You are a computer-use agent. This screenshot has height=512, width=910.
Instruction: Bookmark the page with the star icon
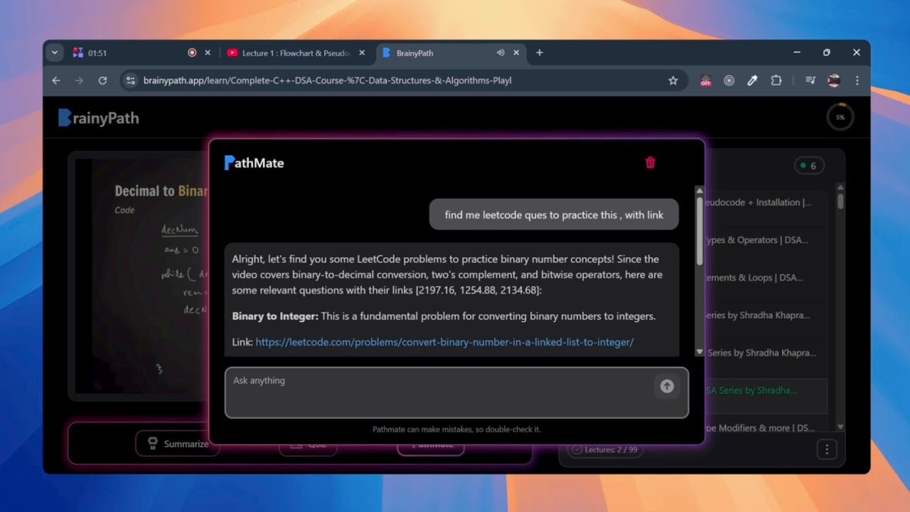pos(673,80)
